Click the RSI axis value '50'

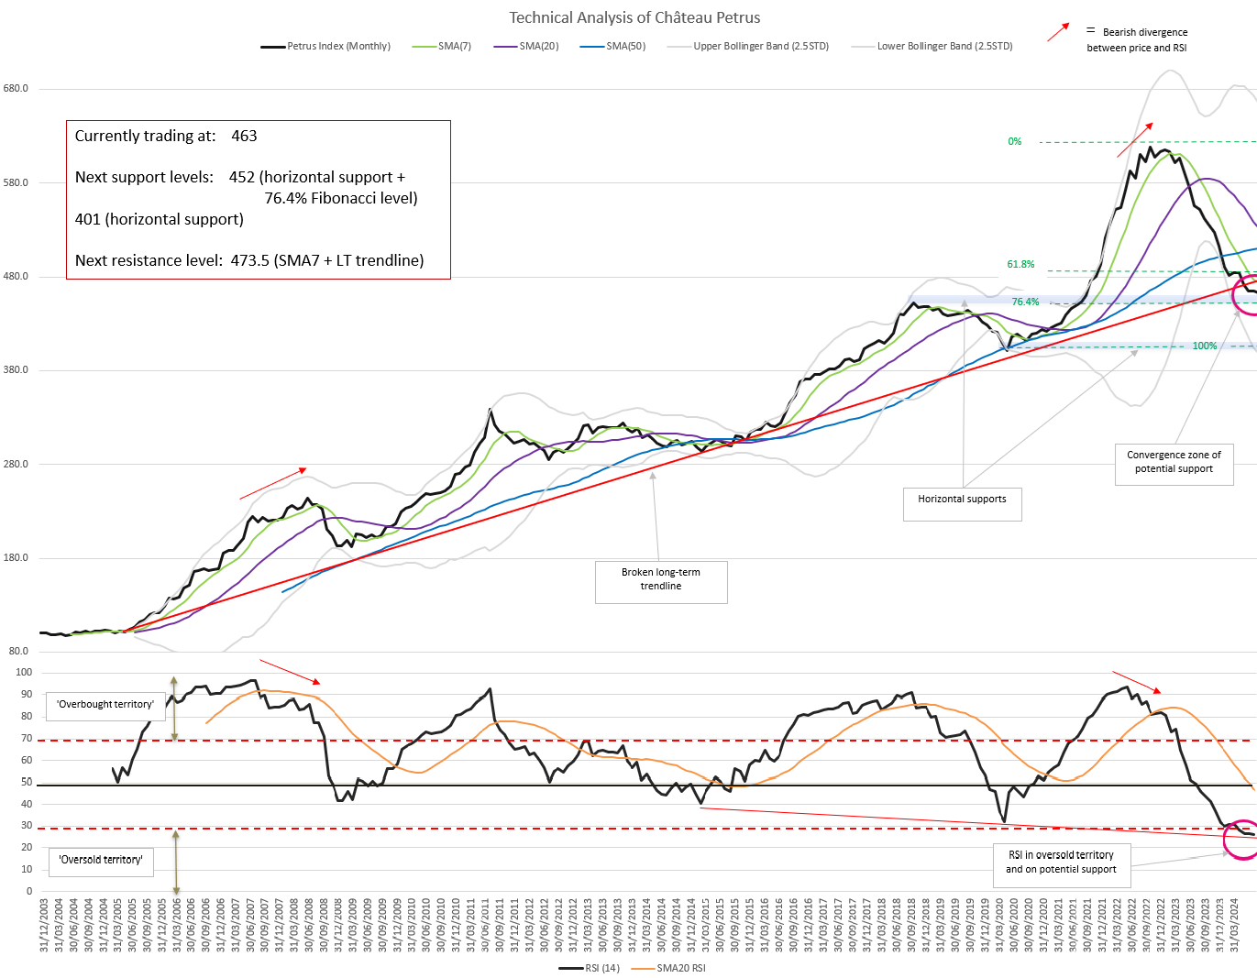pyautogui.click(x=27, y=782)
